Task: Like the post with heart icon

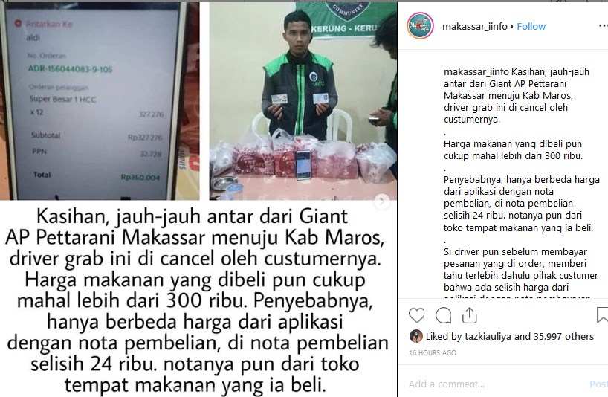Action: tap(416, 315)
